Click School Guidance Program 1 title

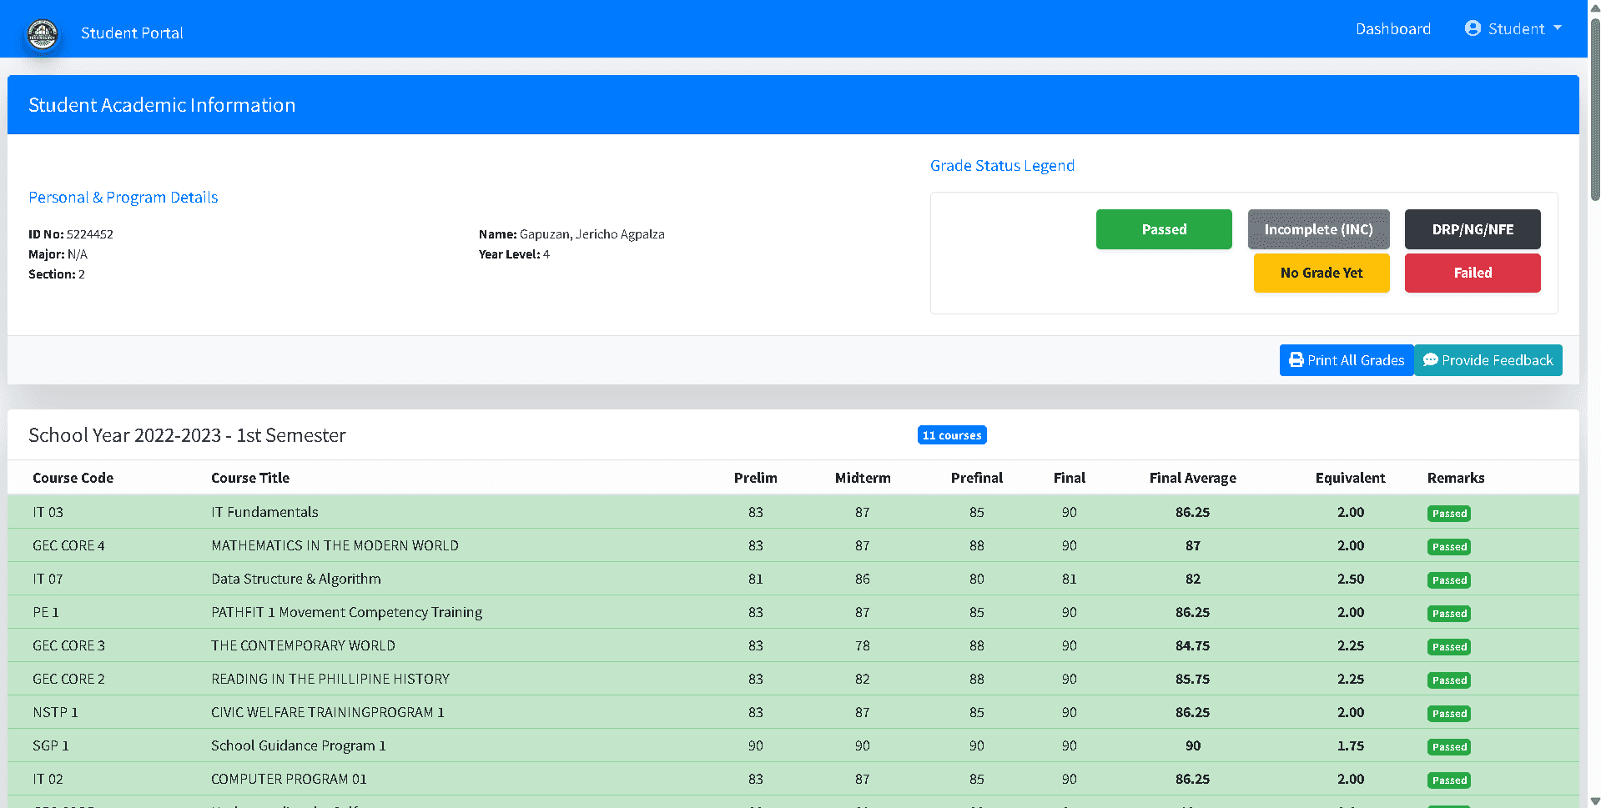coord(298,745)
